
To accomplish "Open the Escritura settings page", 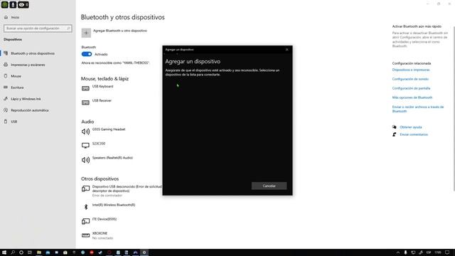I will [17, 87].
